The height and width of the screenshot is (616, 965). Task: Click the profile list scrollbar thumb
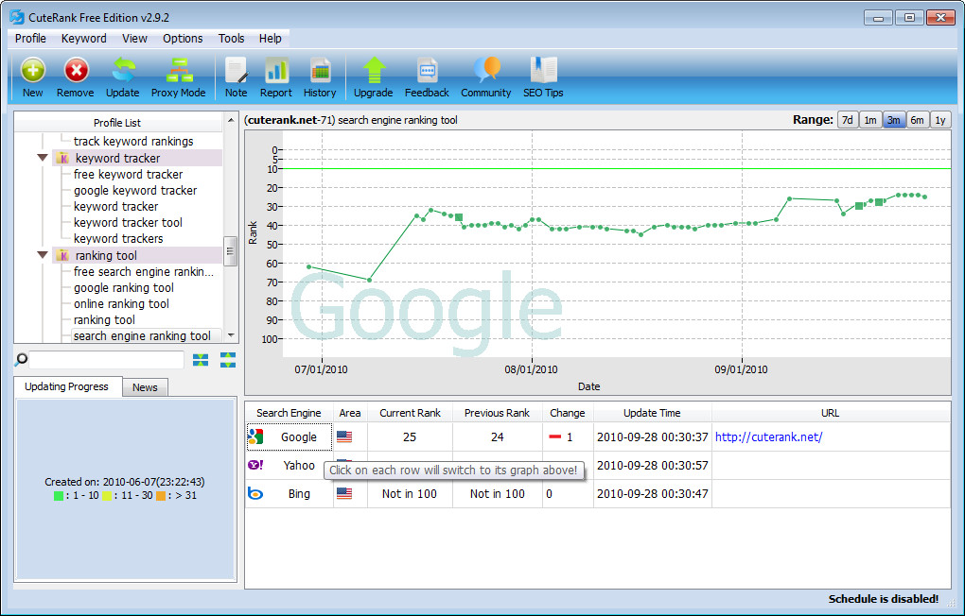(x=231, y=250)
